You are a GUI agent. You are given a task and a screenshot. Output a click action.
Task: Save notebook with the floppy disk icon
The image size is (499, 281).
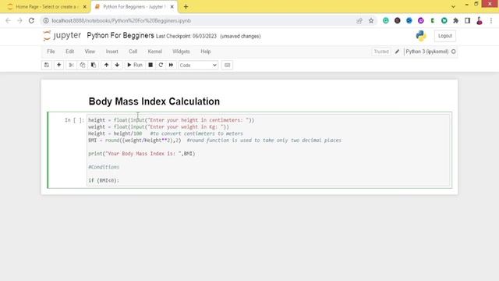click(x=47, y=65)
